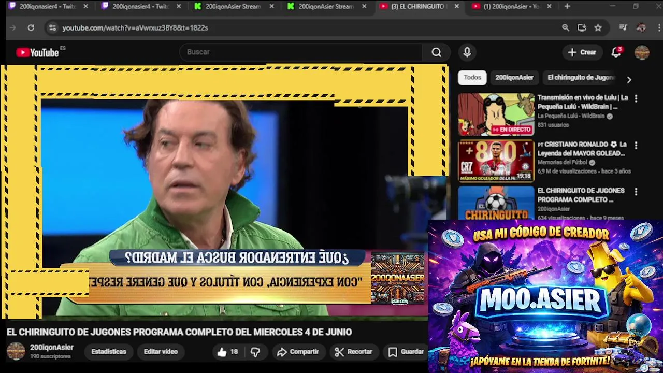Viewport: 663px width, 373px height.
Task: Open the zoom magnifier icon in address bar
Action: tap(566, 28)
